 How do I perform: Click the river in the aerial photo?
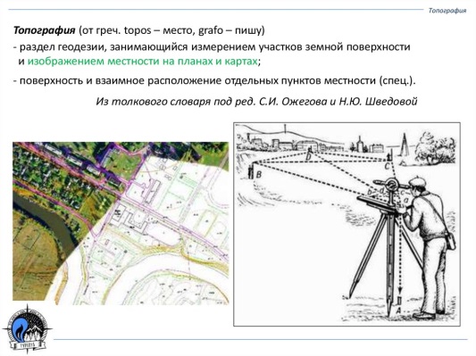(46, 220)
